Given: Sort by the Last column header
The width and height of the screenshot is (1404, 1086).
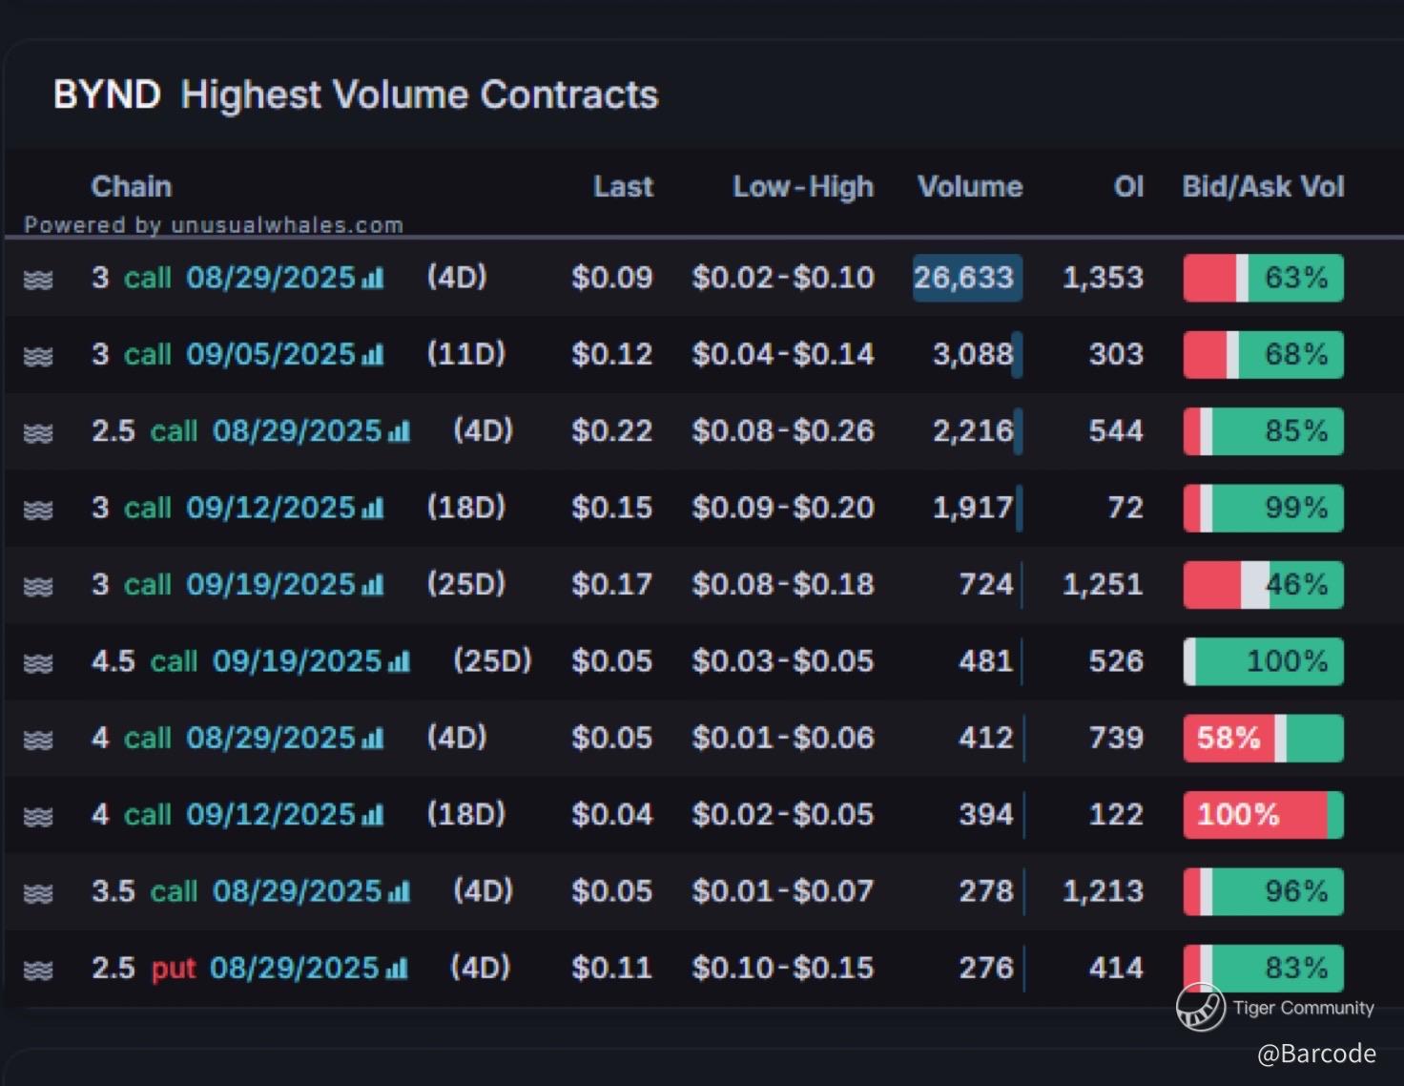Looking at the screenshot, I should click(624, 186).
